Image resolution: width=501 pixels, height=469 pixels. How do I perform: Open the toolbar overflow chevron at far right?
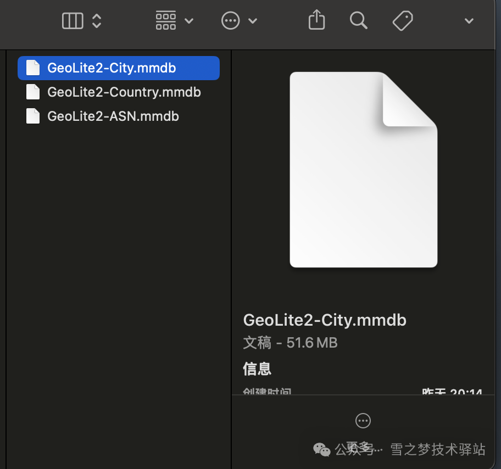[469, 21]
